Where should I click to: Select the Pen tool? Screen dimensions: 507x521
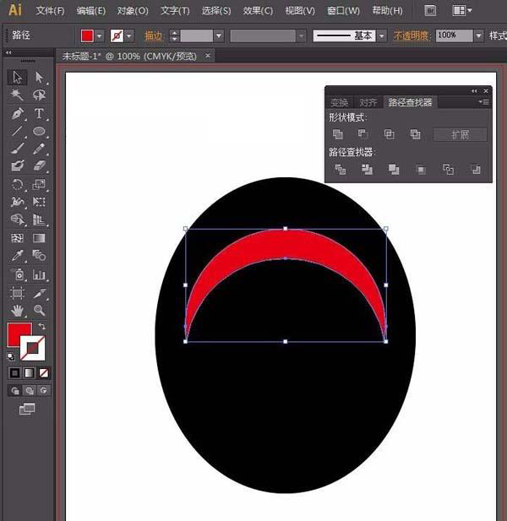coord(17,113)
